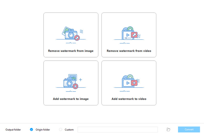Click the red eraser badge on the video player
The image size is (204, 135).
(134, 35)
